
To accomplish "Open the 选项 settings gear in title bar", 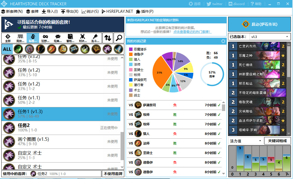I will (x=194, y=4).
